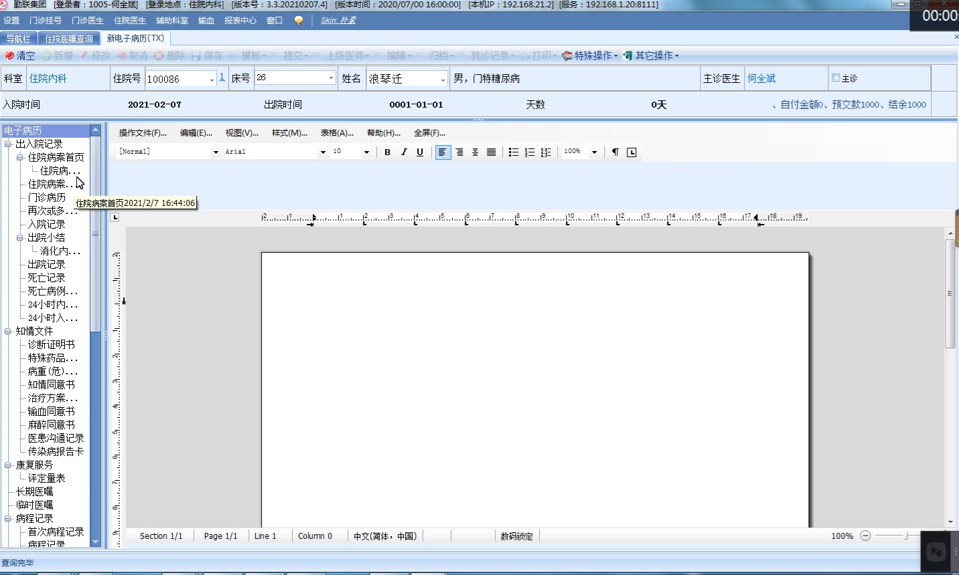Collapse the 住院病案首页 tree node
Screen dimensions: 959x575
(20, 157)
